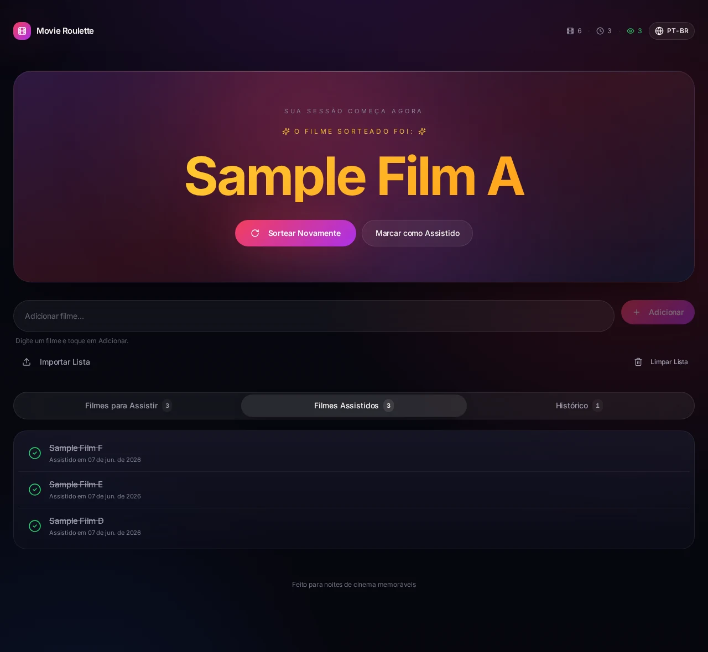Click the trash icon beside Limpar Lista
The image size is (708, 652).
click(638, 362)
